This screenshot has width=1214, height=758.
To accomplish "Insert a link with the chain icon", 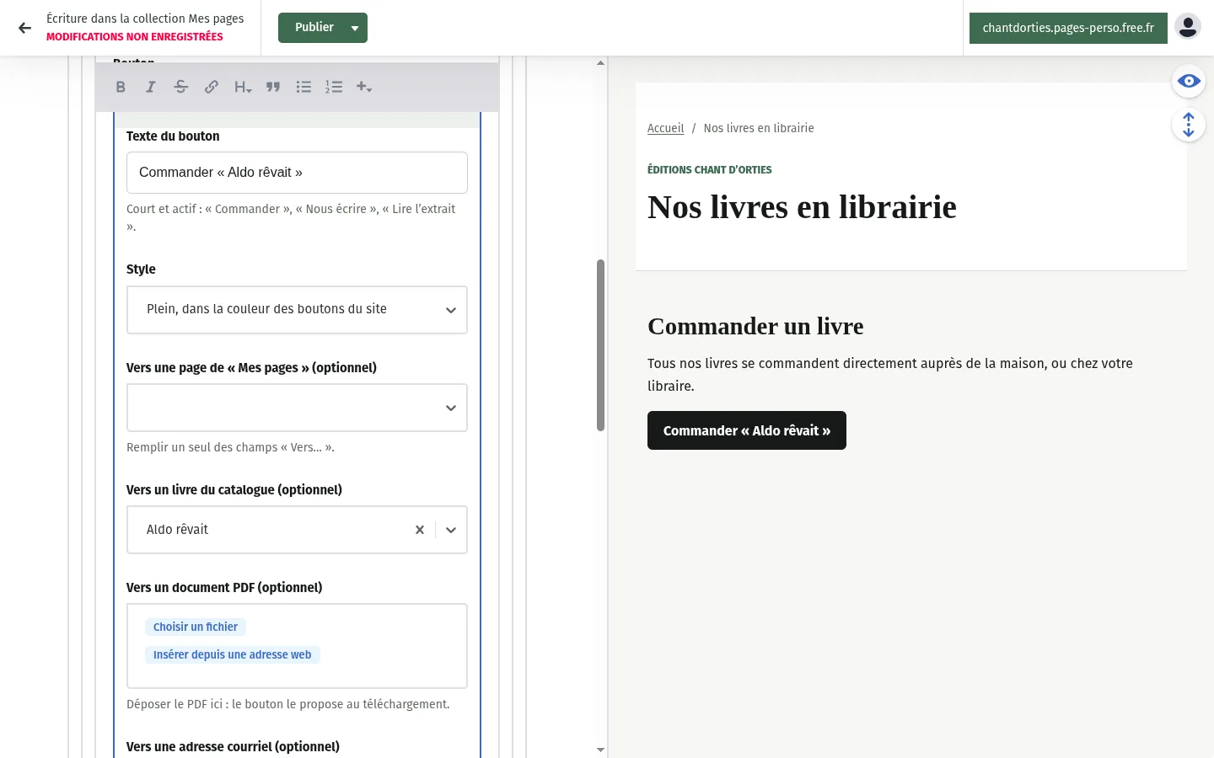I will 212,87.
